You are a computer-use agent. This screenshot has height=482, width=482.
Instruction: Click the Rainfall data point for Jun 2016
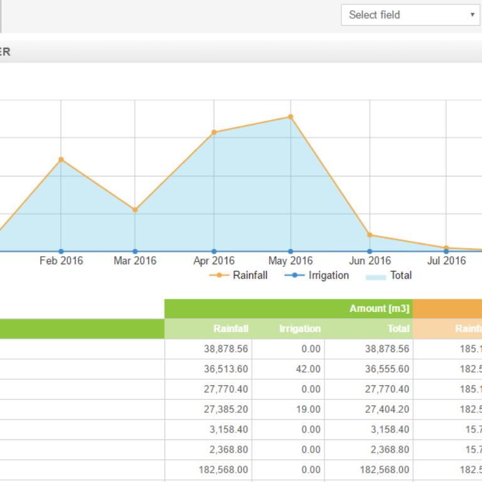370,235
